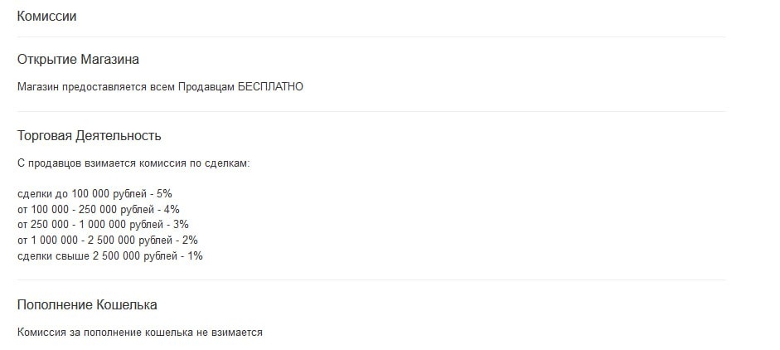Select the Пополнение Кошелька heading
The image size is (780, 350).
click(x=87, y=304)
